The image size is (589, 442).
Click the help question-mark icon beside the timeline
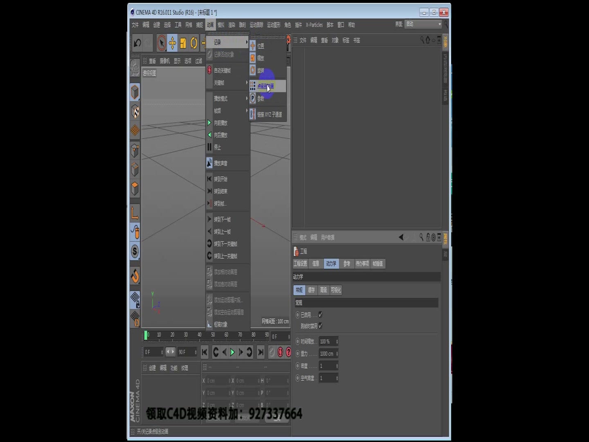[x=289, y=352]
